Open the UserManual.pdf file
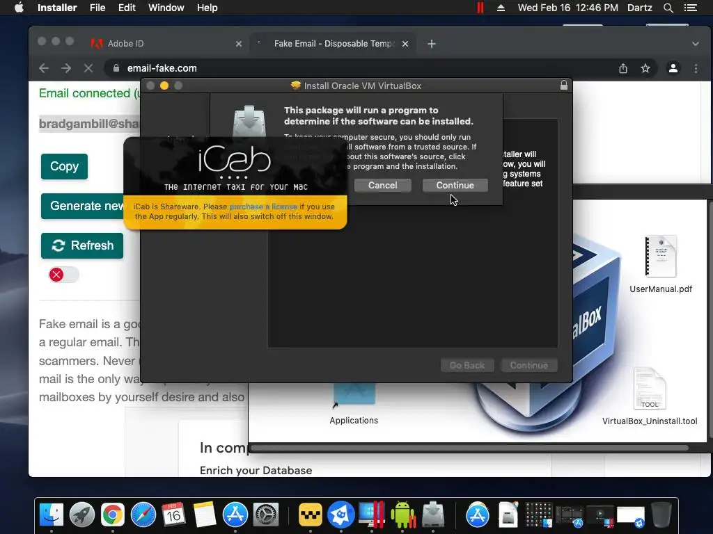The width and height of the screenshot is (713, 534). pyautogui.click(x=661, y=264)
